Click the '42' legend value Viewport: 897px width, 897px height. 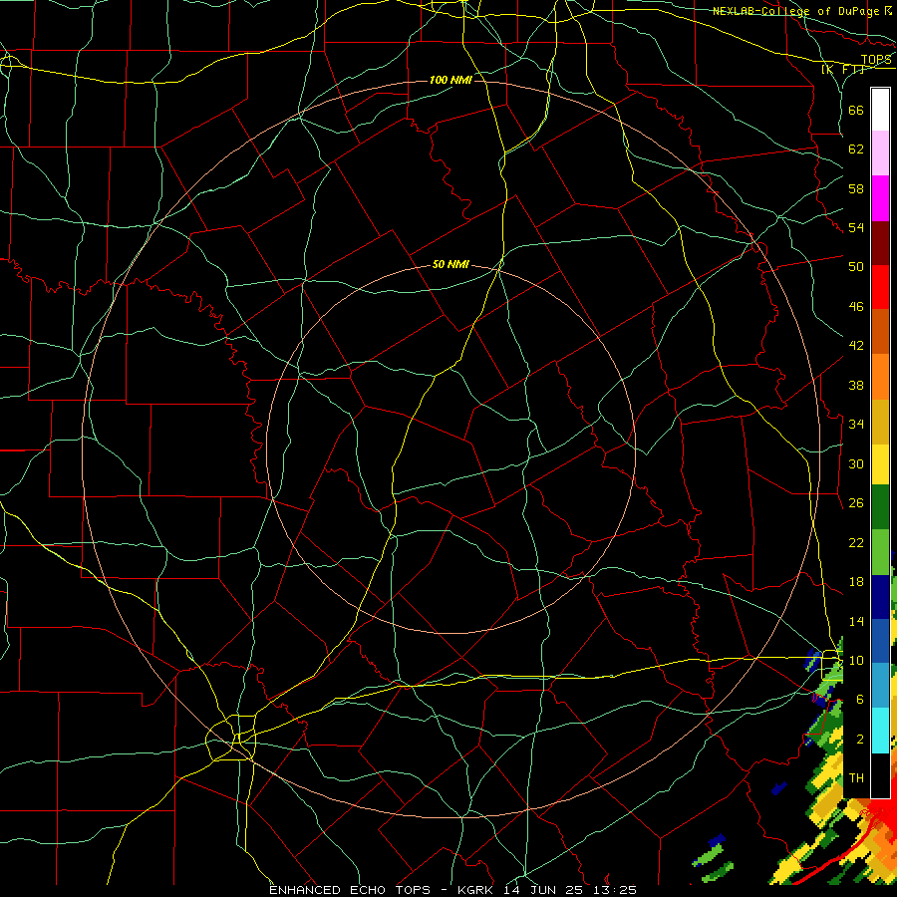coord(856,346)
